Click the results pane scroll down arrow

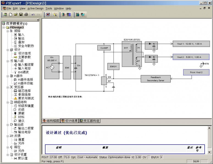tap(210, 152)
